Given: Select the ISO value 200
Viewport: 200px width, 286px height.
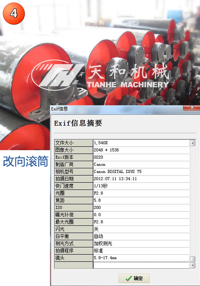Looking at the screenshot, I should (97, 207).
